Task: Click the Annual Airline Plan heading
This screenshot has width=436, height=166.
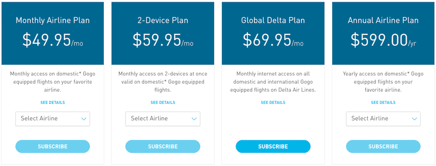Action: pos(383,20)
